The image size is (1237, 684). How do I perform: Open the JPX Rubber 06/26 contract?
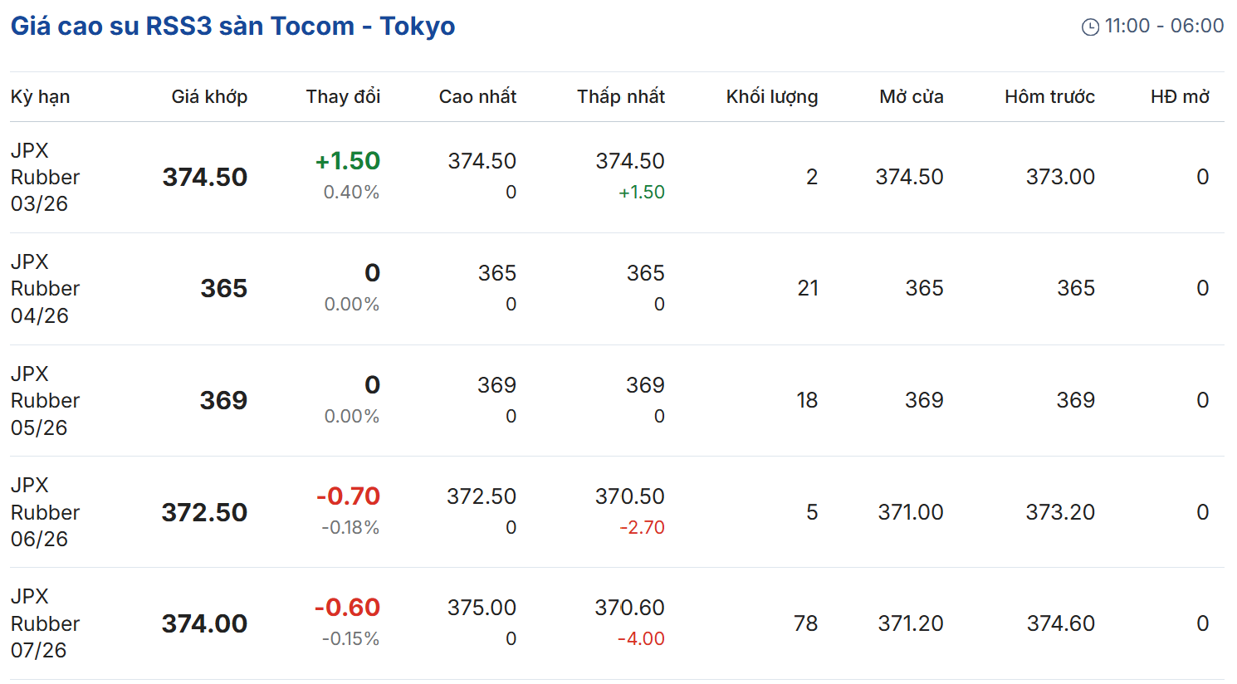pos(45,512)
